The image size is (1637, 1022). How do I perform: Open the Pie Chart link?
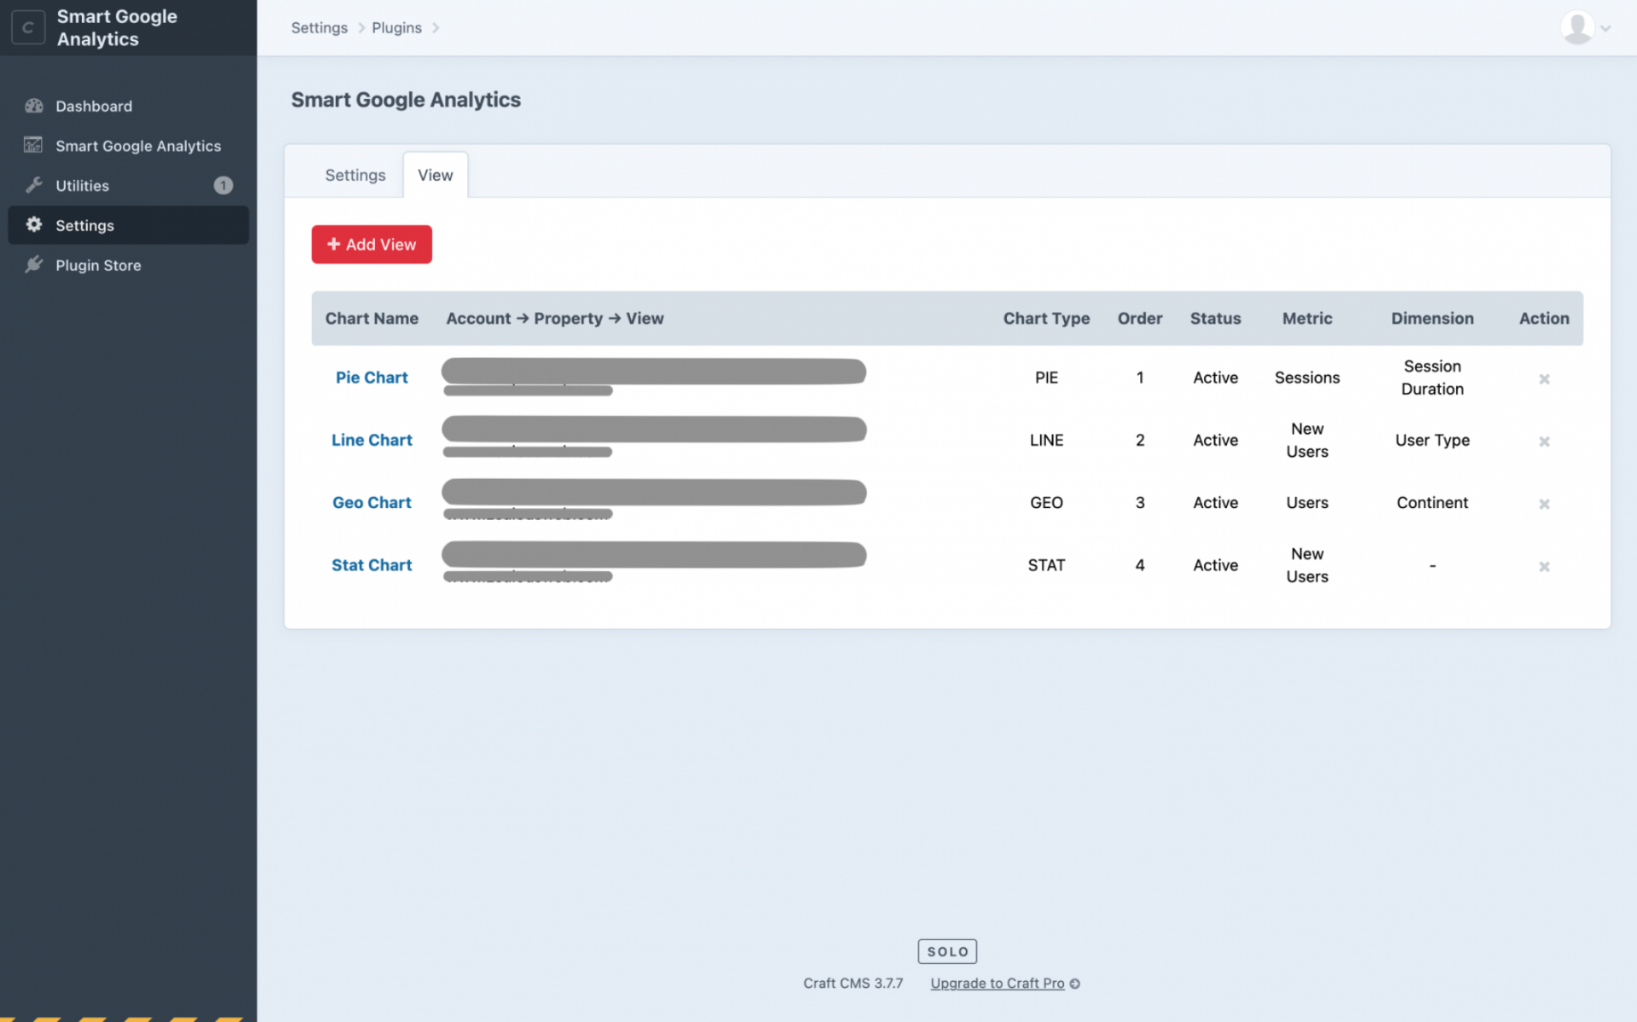pyautogui.click(x=371, y=378)
